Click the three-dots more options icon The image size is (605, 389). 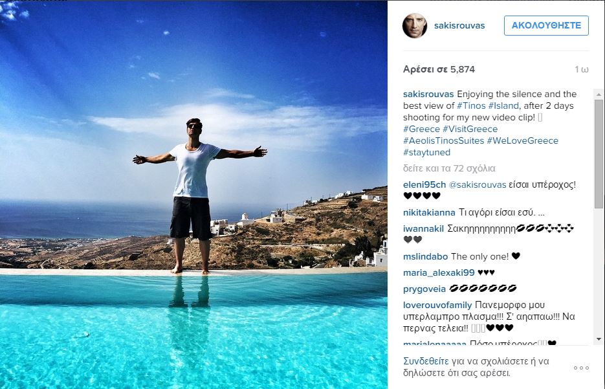pos(581,368)
